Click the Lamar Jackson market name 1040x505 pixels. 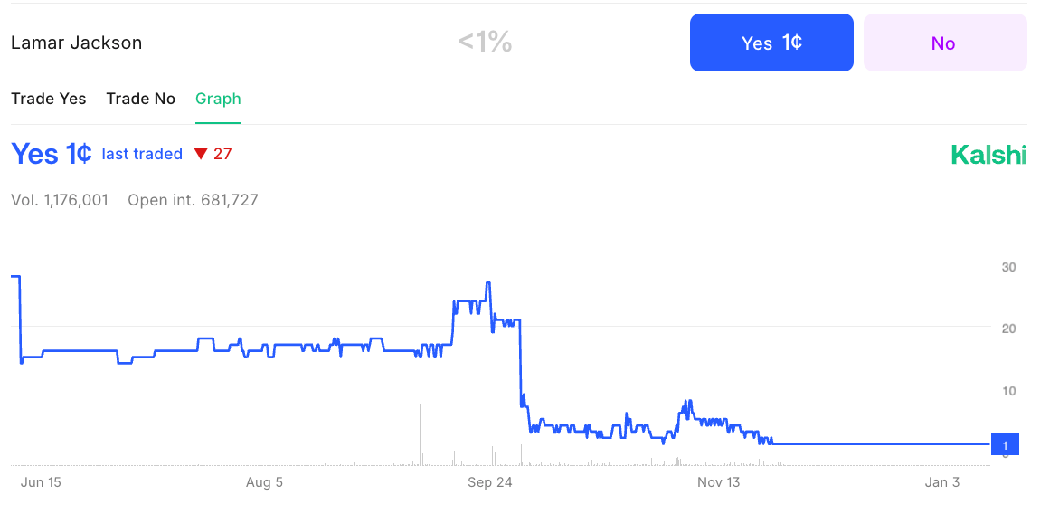76,43
